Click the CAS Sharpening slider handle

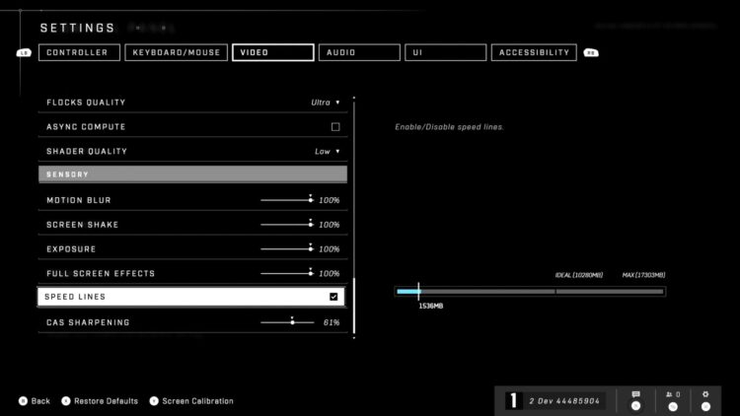tap(292, 321)
